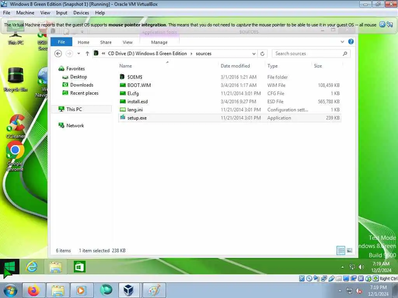Expand the Explorer ribbon chevron
The image size is (398, 298).
click(x=342, y=42)
